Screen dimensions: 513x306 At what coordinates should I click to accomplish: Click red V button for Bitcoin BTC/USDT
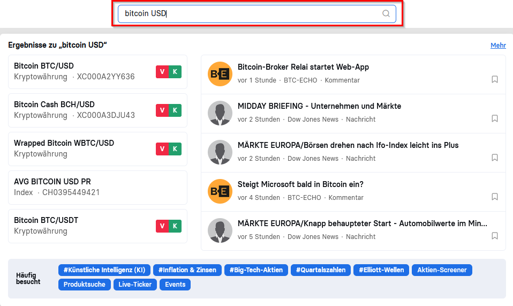pos(162,226)
